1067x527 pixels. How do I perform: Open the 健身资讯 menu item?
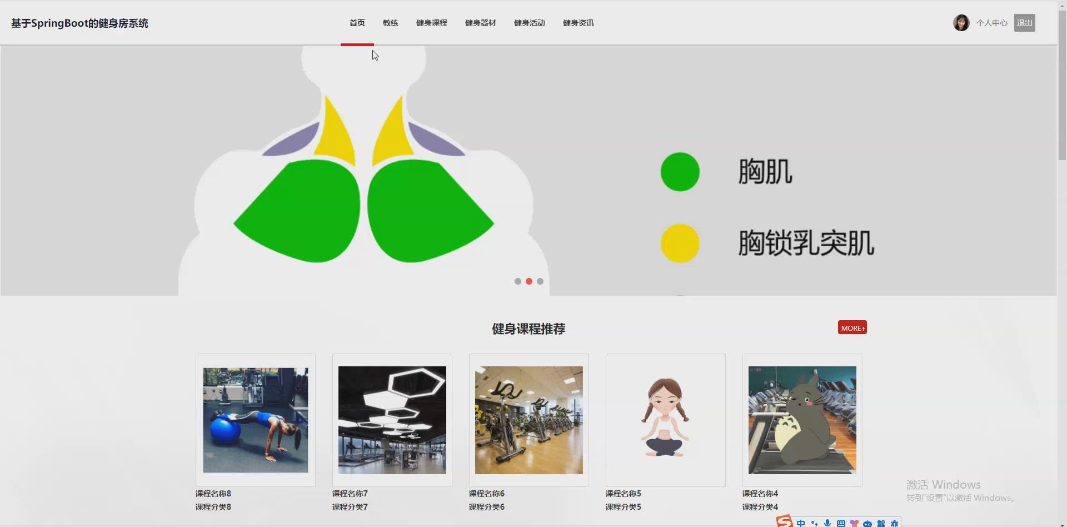[577, 23]
